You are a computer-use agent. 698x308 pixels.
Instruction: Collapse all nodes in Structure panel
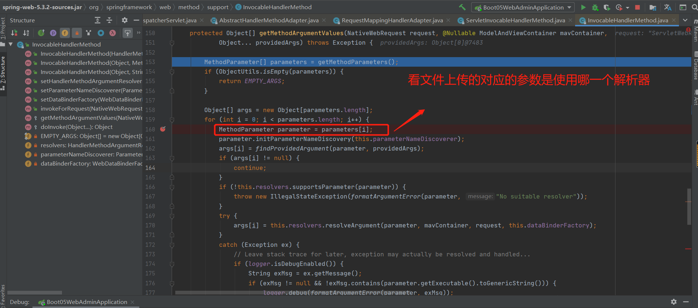pyautogui.click(x=109, y=20)
